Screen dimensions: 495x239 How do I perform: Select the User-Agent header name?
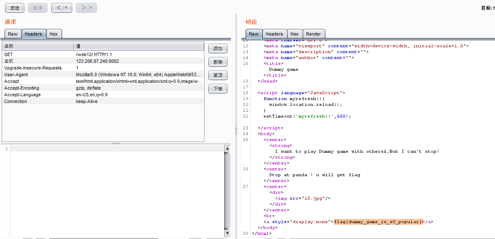[x=16, y=75]
